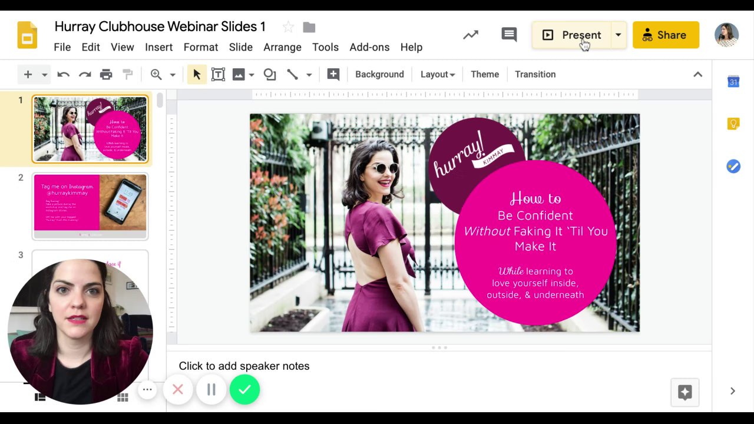Start slideshow with Present button
Image resolution: width=754 pixels, height=424 pixels.
pyautogui.click(x=571, y=35)
